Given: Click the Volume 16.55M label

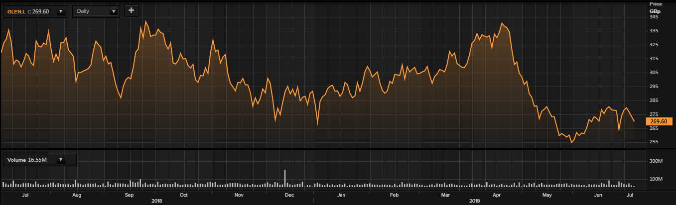Looking at the screenshot, I should [x=26, y=160].
